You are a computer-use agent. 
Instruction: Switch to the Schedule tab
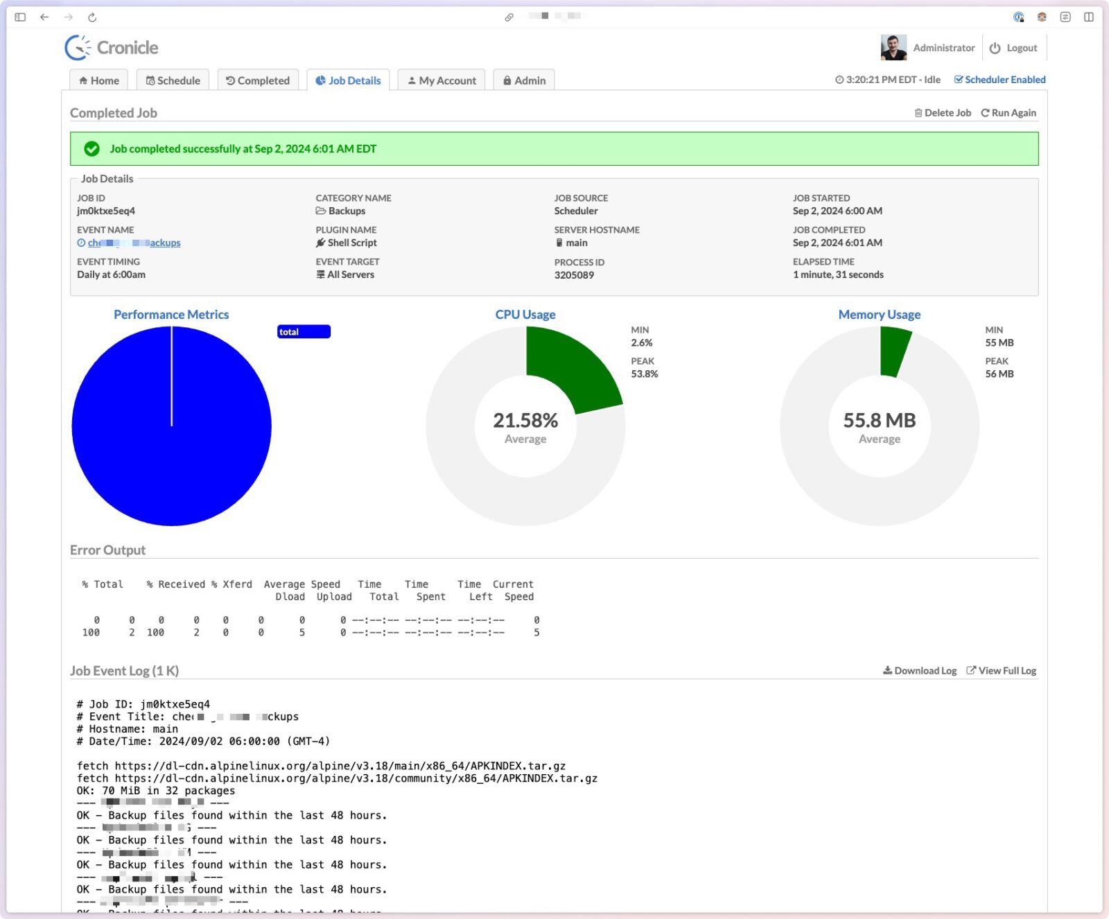pos(173,80)
